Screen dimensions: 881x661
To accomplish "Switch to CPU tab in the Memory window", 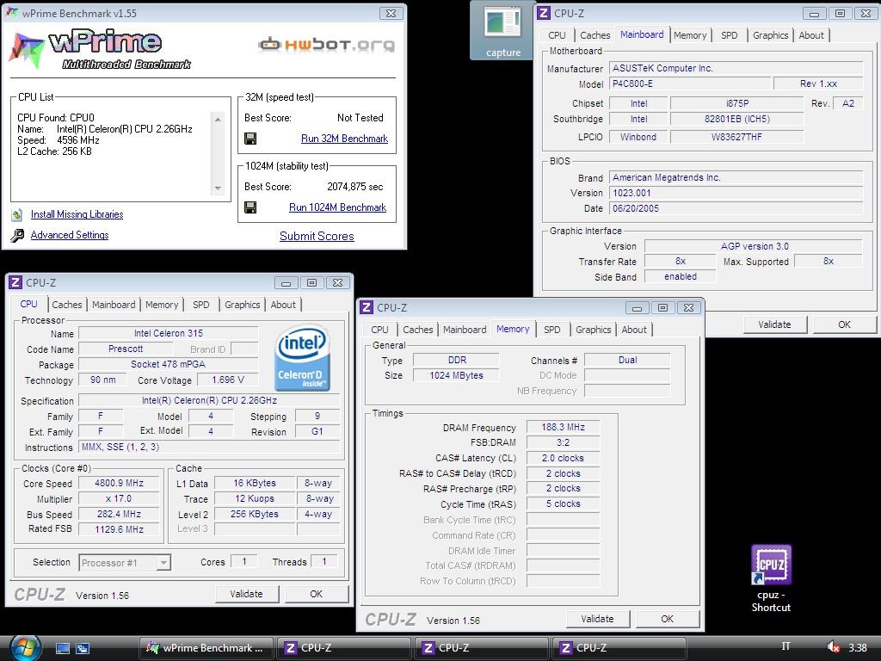I will click(x=379, y=330).
